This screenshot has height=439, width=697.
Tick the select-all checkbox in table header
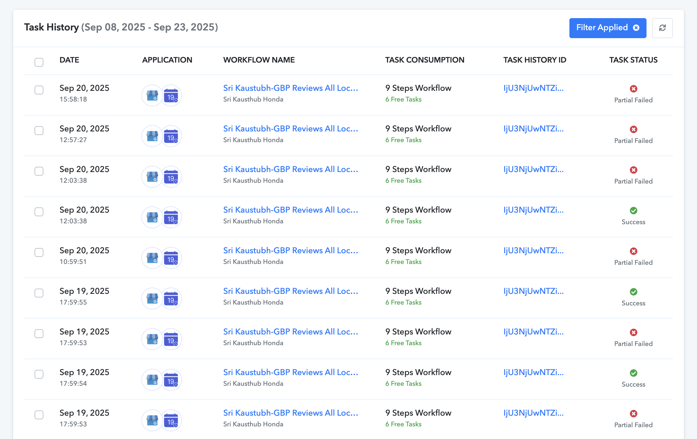[39, 62]
